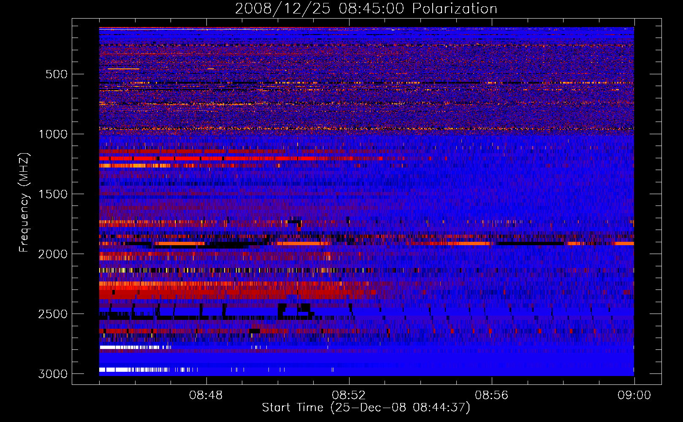Click the 08:56 time tick label
Screen dimensions: 683x422
pos(491,395)
